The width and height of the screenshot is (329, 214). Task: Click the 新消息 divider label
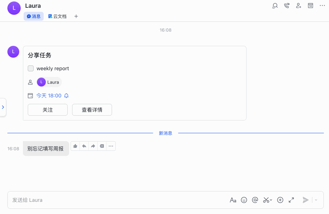[x=165, y=133]
